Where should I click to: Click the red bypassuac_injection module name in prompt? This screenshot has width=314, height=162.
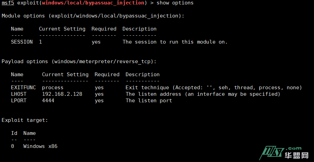click(93, 3)
